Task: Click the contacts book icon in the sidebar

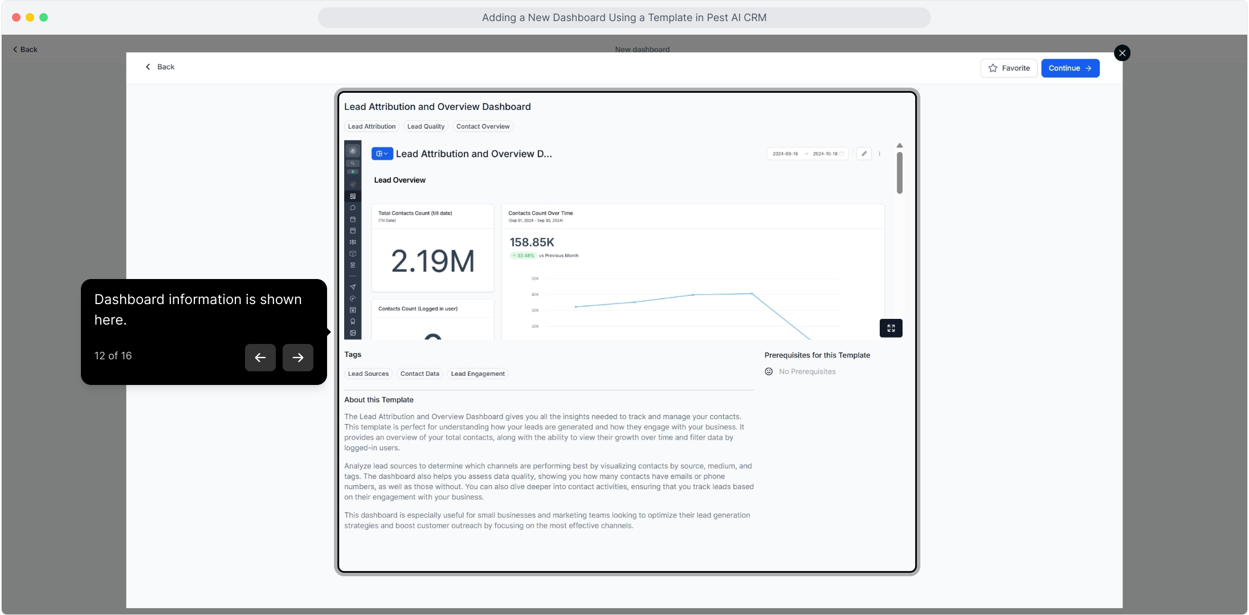Action: [x=353, y=231]
